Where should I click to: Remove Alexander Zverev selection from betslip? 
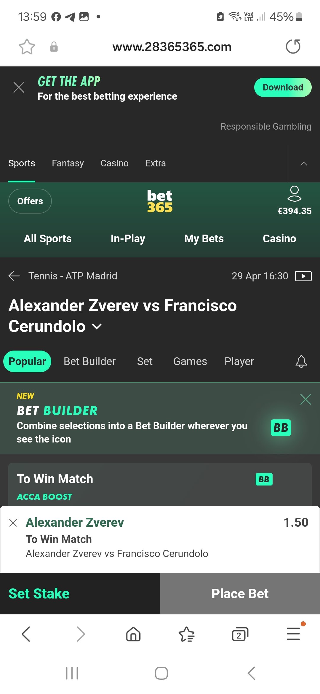point(13,523)
